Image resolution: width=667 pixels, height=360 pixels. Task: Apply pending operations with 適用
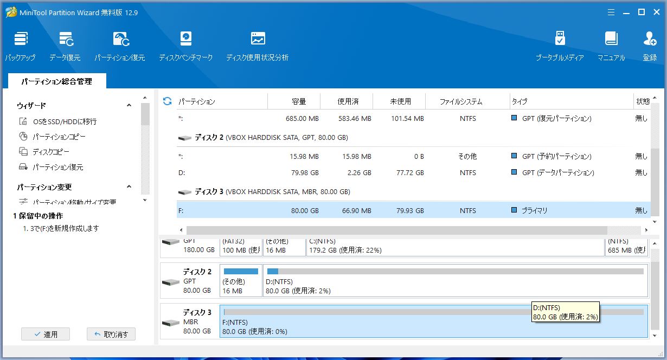coord(46,333)
